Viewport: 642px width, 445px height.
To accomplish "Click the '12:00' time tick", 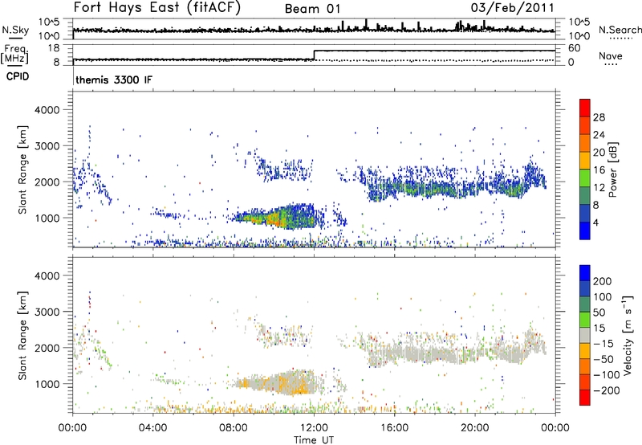I will pos(314,428).
